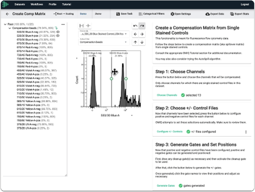The height and width of the screenshot is (192, 255).
Task: Open the Datasets menu in top bar
Action: 20,4
